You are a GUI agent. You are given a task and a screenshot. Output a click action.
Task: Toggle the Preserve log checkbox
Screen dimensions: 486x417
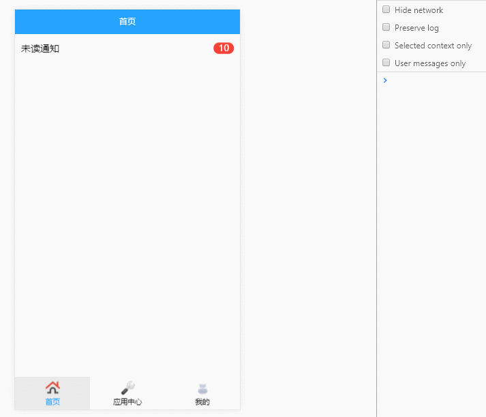click(x=386, y=27)
